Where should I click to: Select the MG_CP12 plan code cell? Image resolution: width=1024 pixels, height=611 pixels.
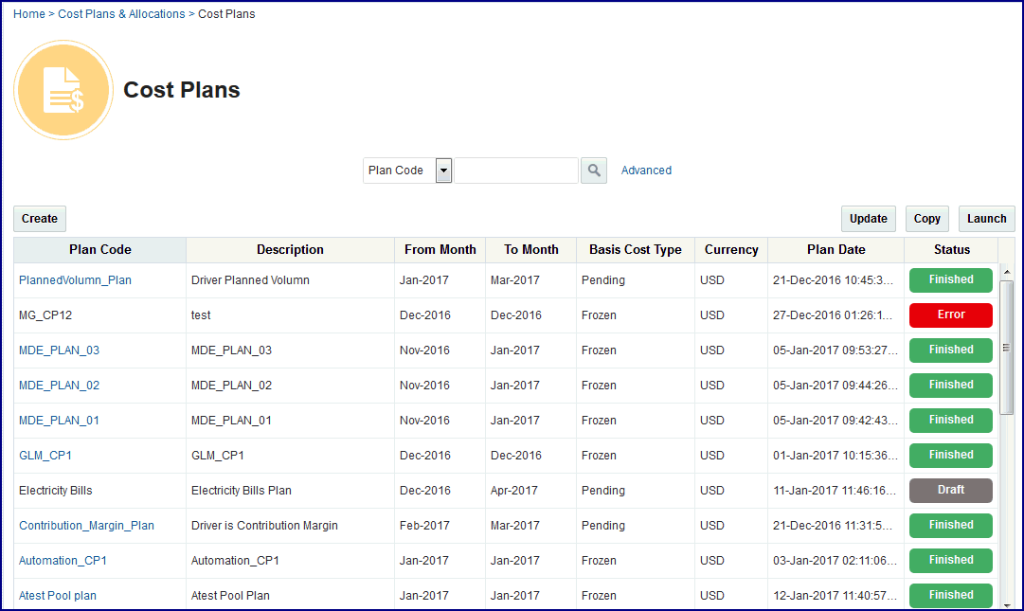click(99, 315)
